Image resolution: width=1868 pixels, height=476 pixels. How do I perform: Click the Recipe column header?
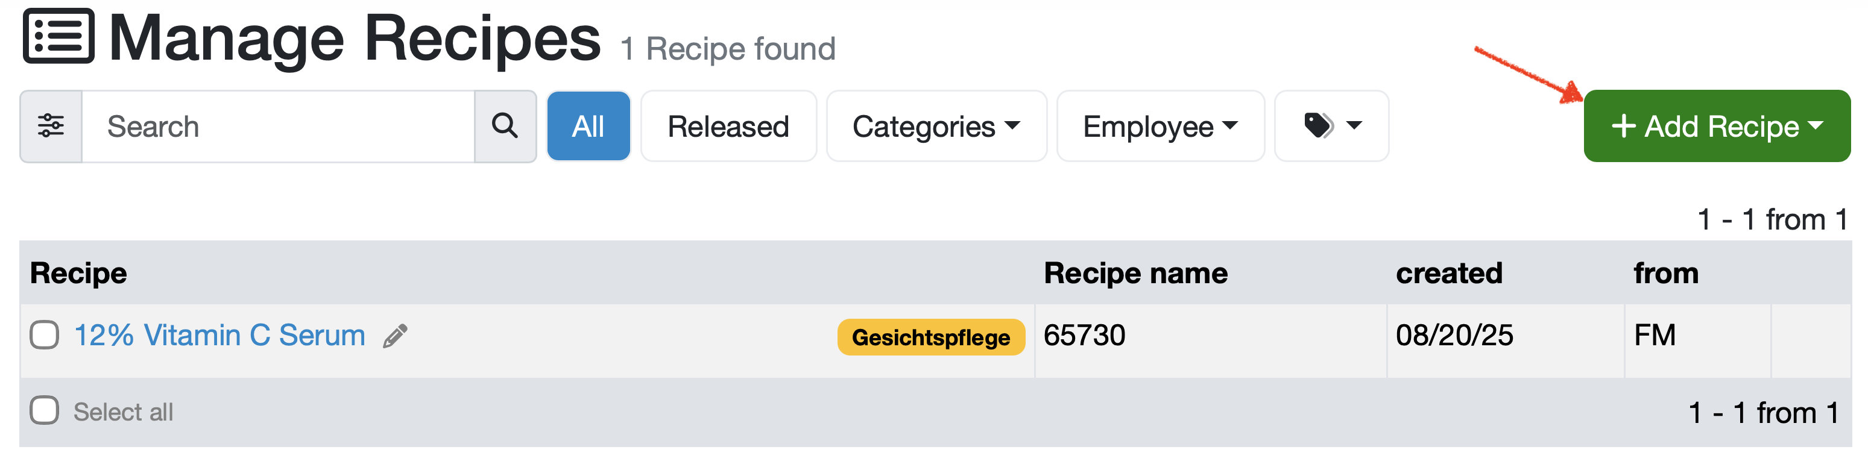78,274
